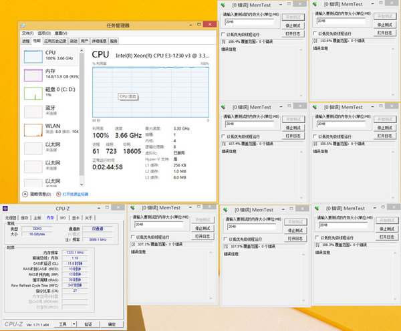Switch to the 显卡 tab in CPU-Z

[76, 218]
